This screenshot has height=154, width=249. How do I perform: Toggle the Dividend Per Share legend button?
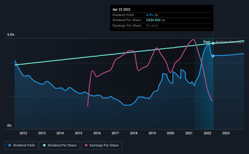pyautogui.click(x=60, y=146)
